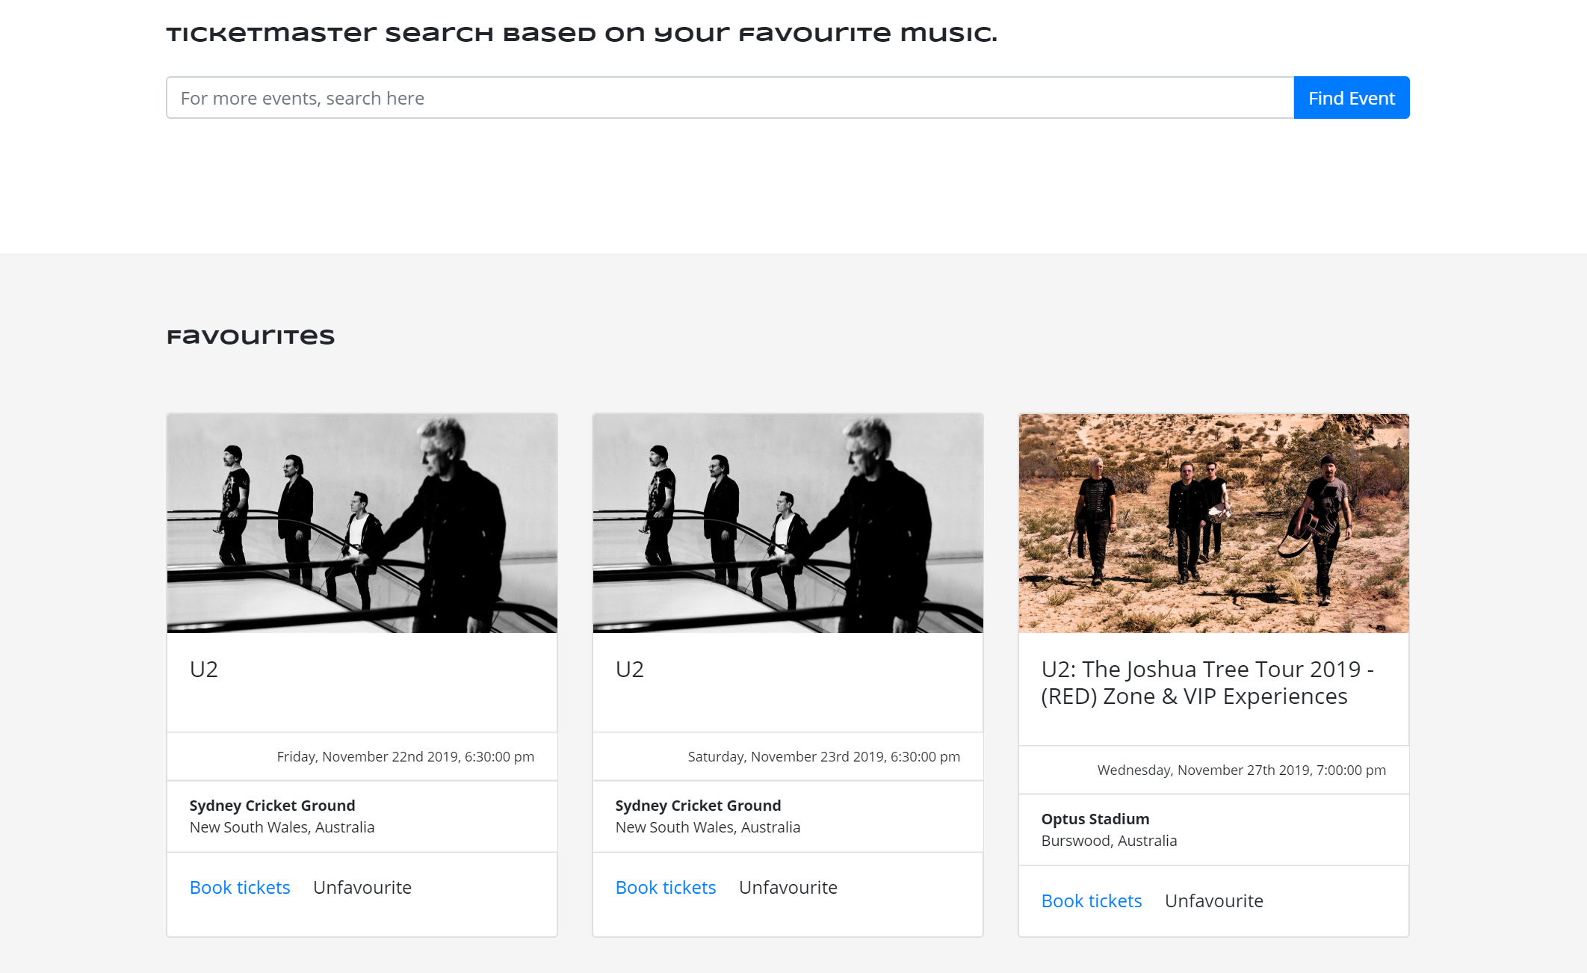Open the first U2 escalator band photo
This screenshot has height=973, width=1587.
tap(362, 523)
